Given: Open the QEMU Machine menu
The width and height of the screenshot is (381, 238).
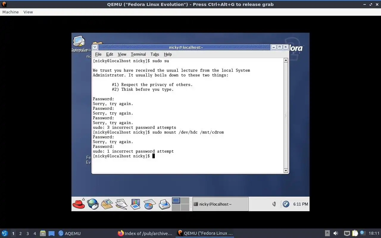Looking at the screenshot, I should click(x=10, y=12).
